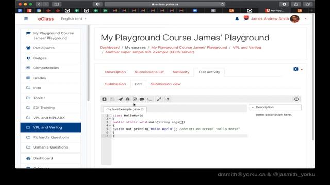Open the messages chat icon
330x185 pixels.
tap(246, 18)
